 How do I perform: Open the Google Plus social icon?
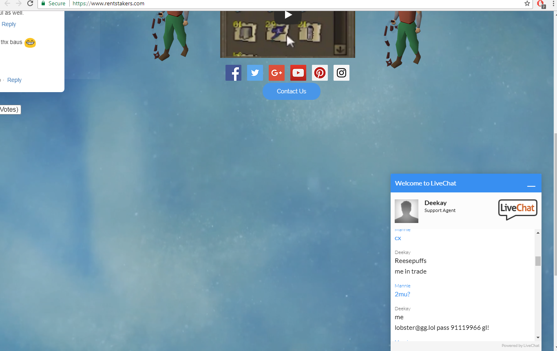point(276,73)
